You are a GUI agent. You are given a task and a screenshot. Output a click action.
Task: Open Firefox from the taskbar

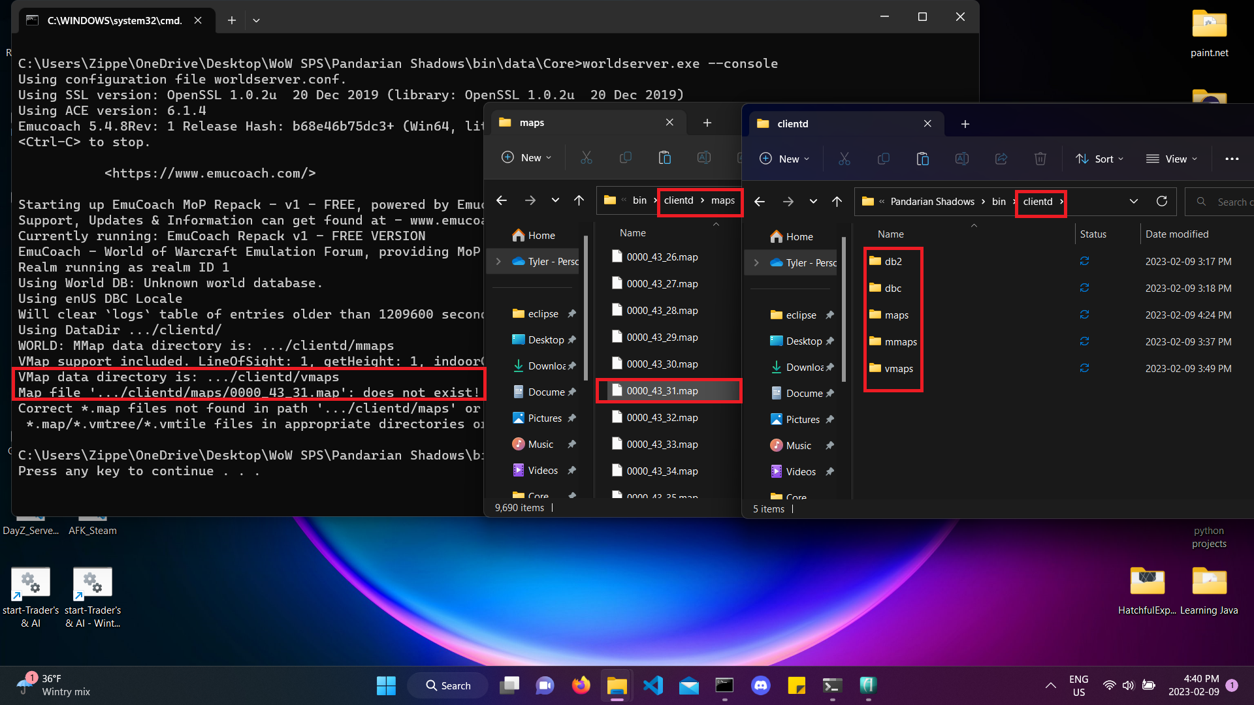tap(581, 685)
